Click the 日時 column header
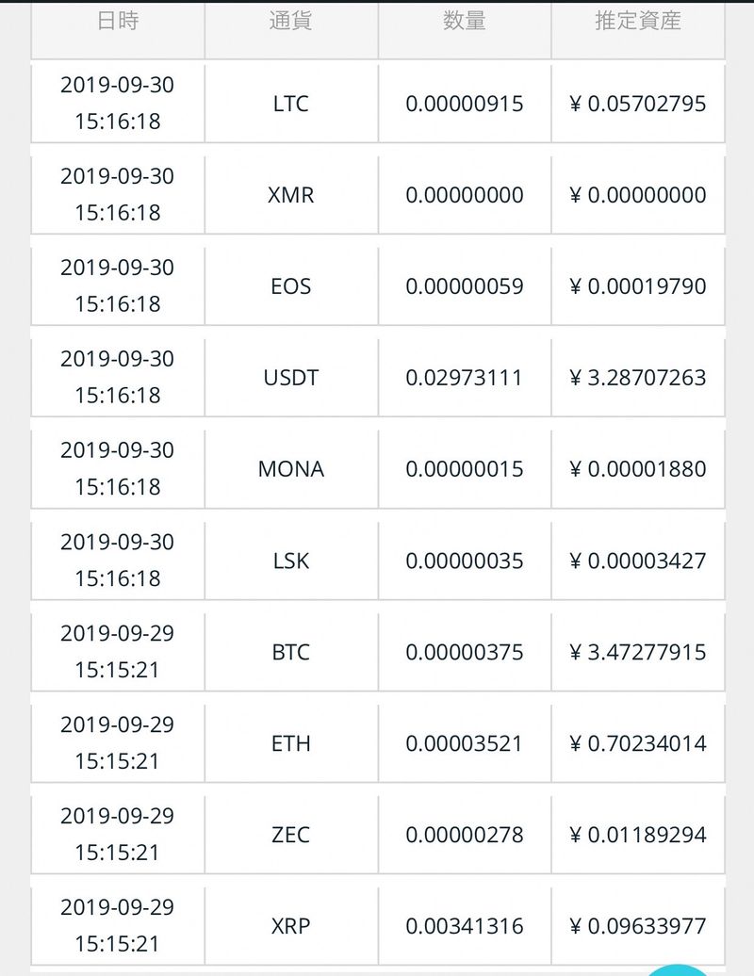754x976 pixels. coord(118,21)
